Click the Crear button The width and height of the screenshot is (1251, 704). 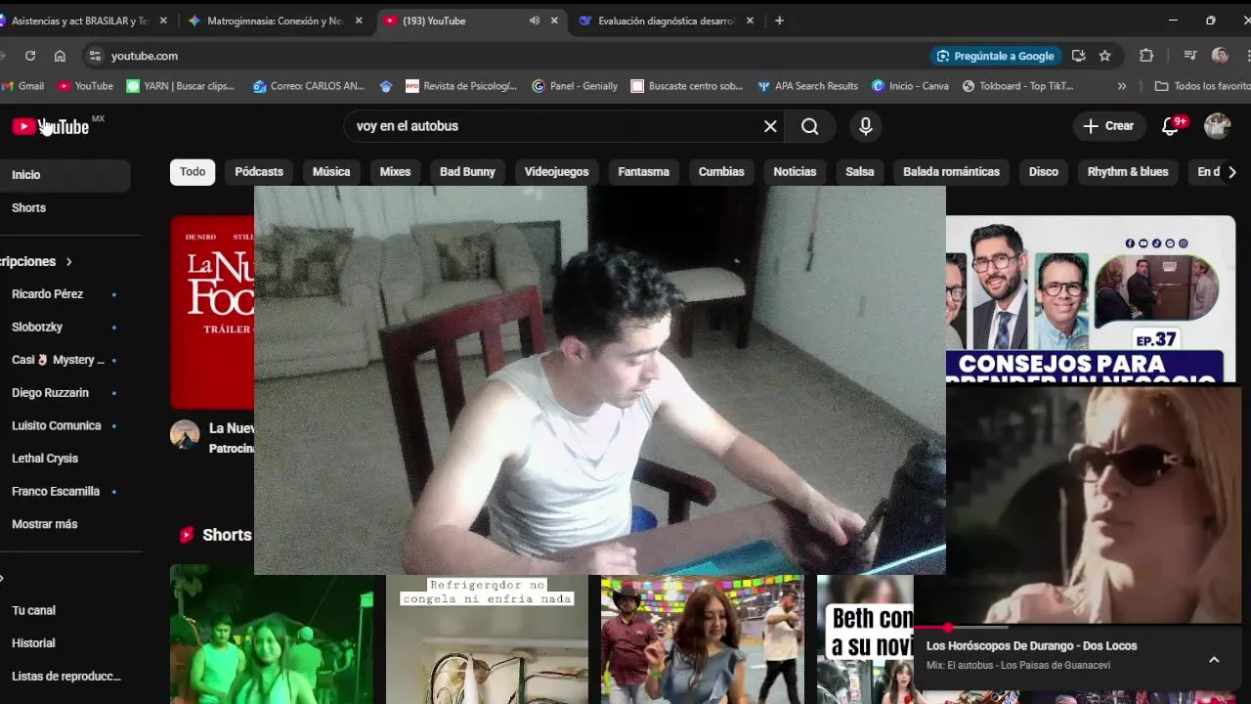click(1108, 126)
